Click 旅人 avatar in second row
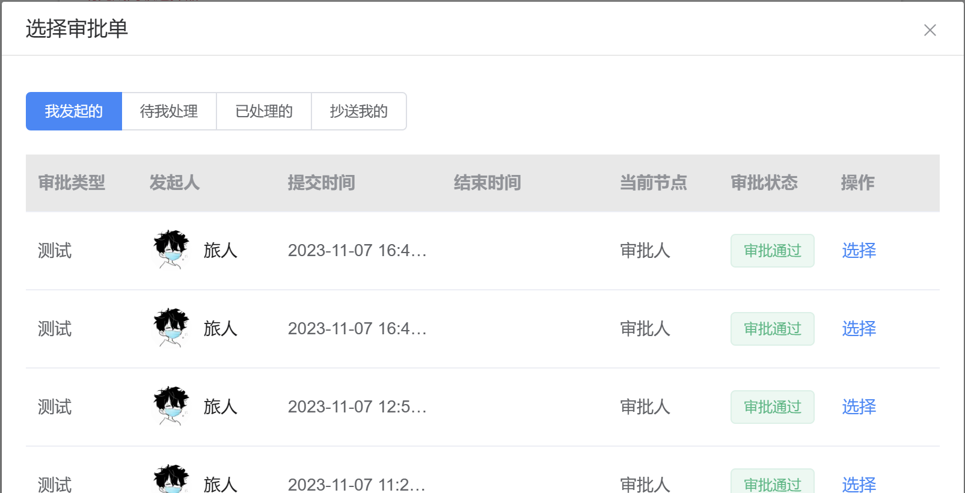This screenshot has height=493, width=965. (171, 328)
